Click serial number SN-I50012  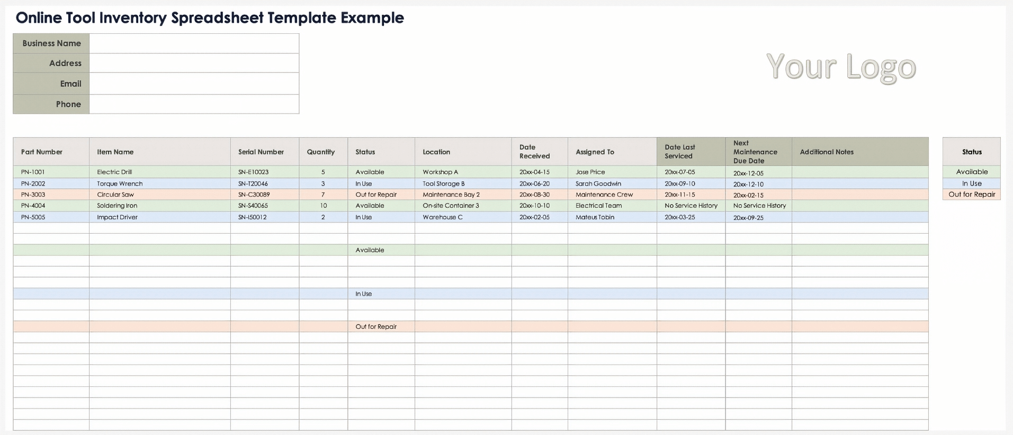tap(265, 217)
